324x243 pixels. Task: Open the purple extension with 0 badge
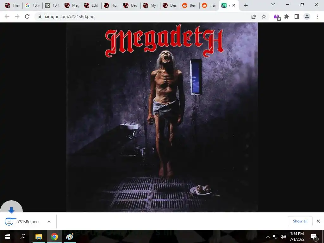tap(277, 17)
